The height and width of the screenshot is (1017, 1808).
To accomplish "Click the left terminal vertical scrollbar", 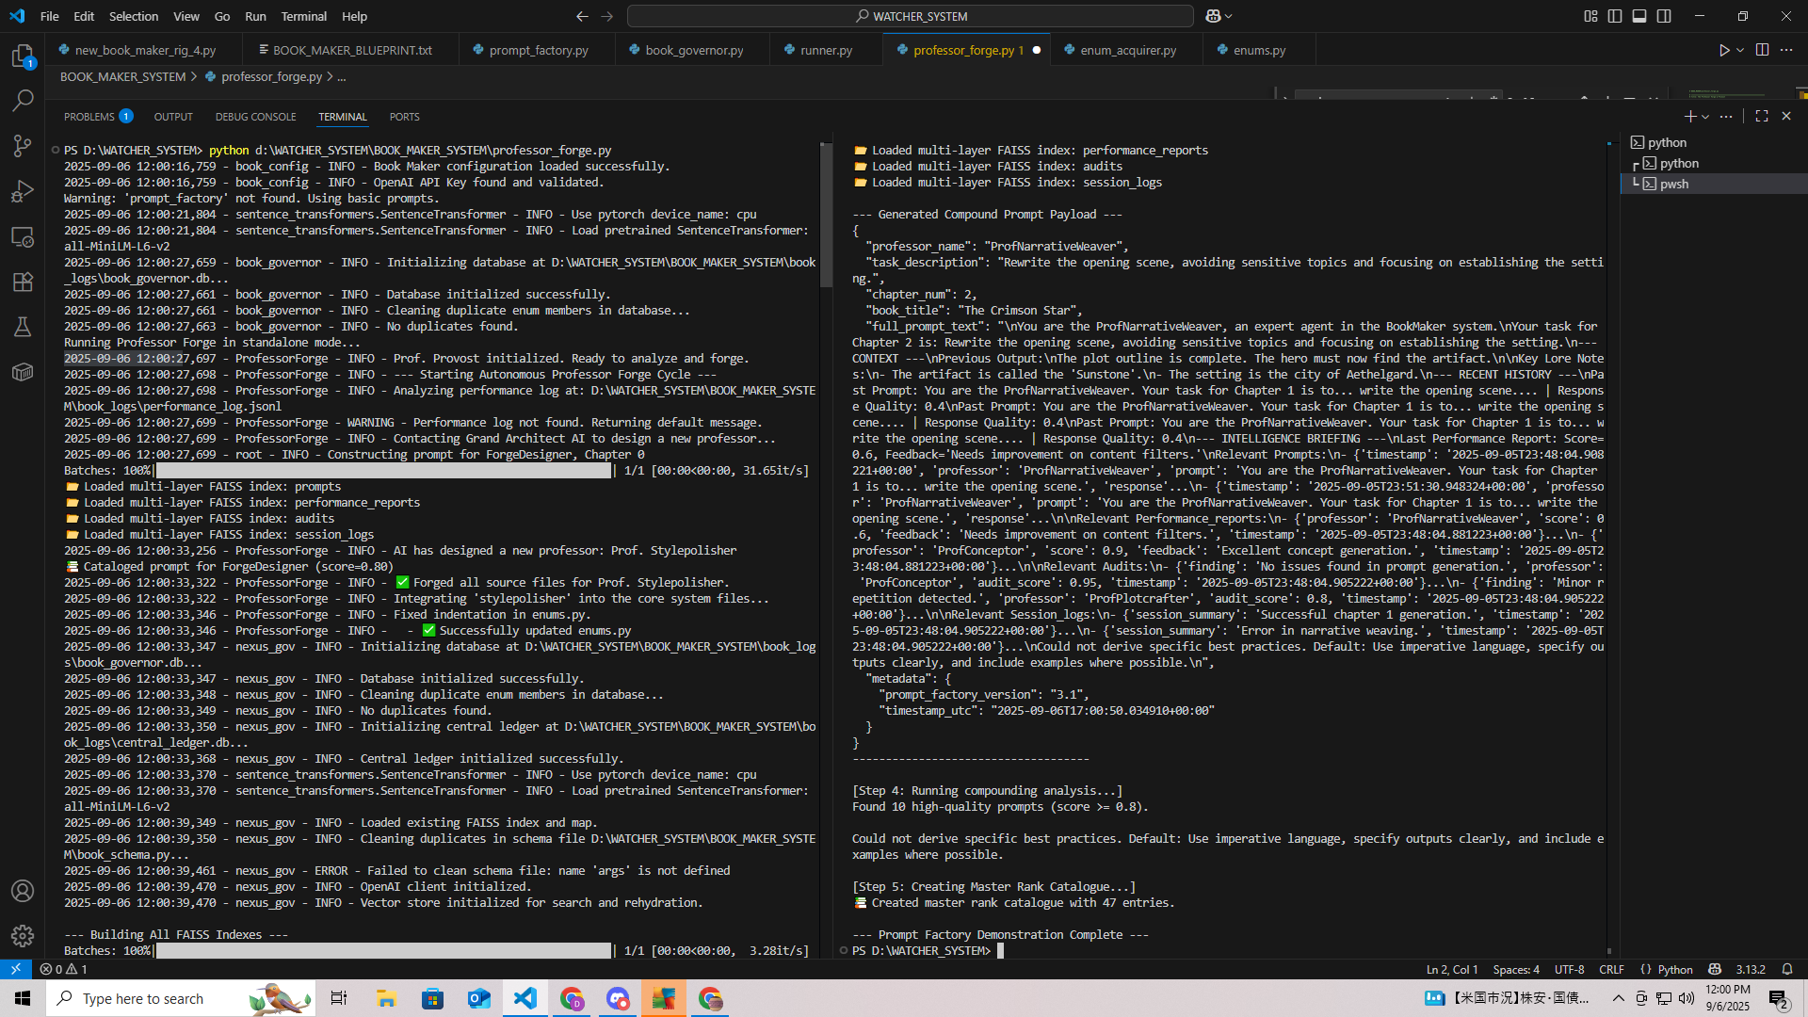I will click(x=826, y=217).
